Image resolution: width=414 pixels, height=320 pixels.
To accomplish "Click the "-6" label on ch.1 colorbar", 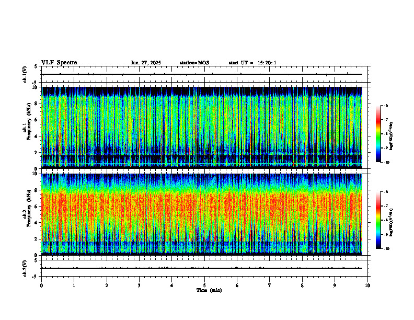I will click(x=386, y=106).
